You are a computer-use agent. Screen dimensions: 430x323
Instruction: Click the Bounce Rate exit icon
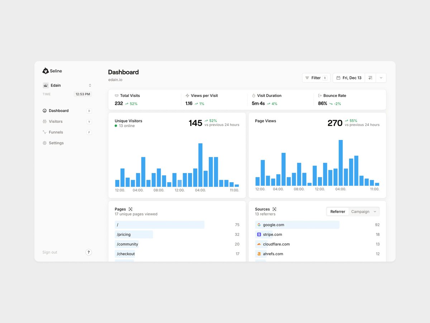(320, 96)
